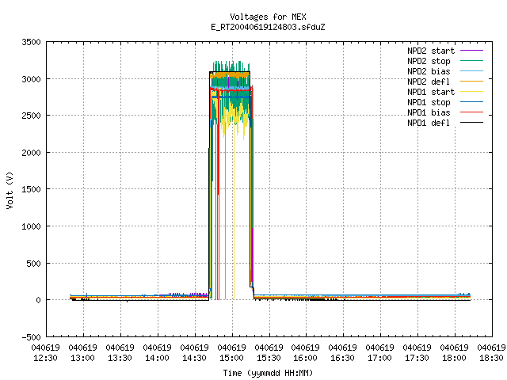Viewport: 507px width, 380px height.
Task: Click the -500 y-axis tick label
Action: click(31, 337)
